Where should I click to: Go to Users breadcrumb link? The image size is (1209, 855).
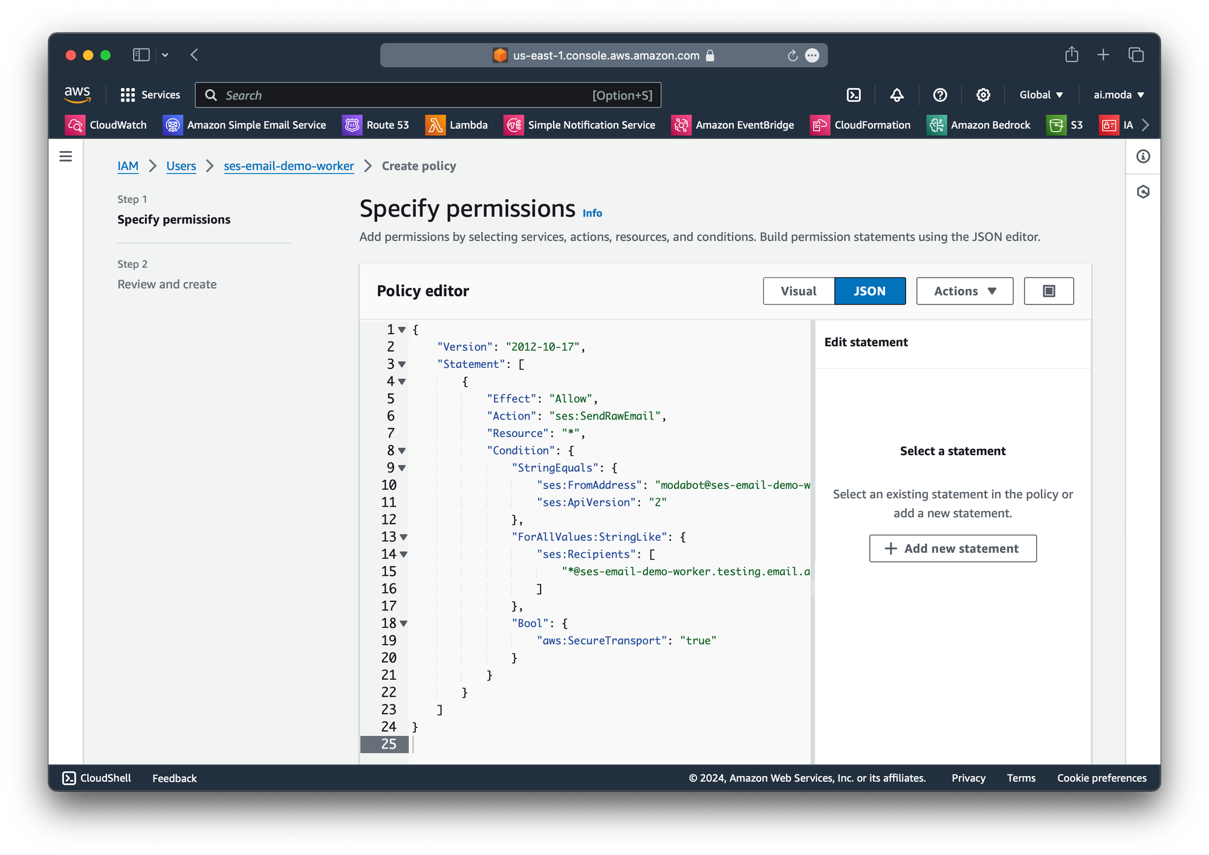tap(181, 166)
